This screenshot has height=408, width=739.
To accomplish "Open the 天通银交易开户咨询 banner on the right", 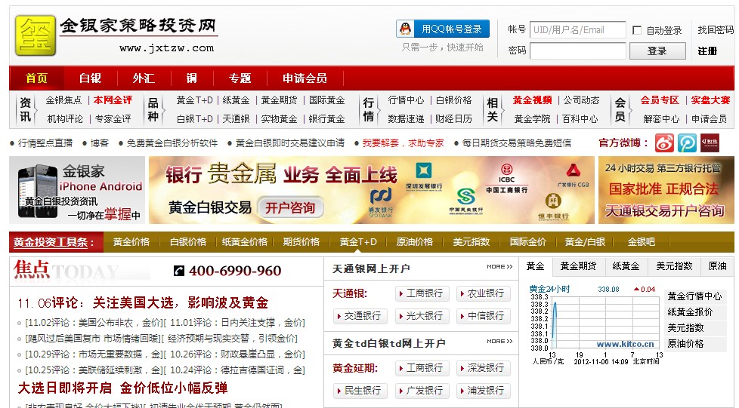I will [666, 190].
